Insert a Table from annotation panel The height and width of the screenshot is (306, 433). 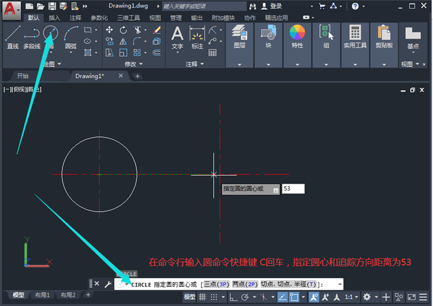coord(212,52)
